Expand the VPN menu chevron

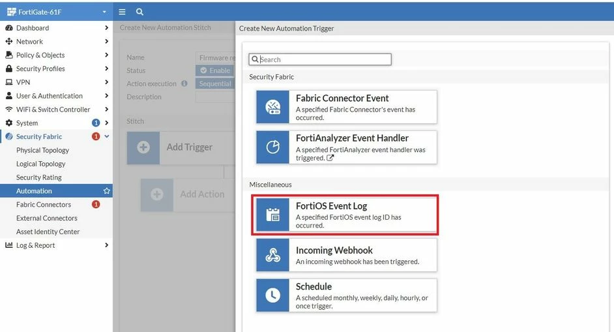pyautogui.click(x=106, y=82)
